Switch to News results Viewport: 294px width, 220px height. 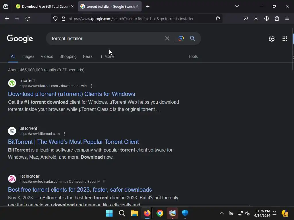(x=88, y=56)
